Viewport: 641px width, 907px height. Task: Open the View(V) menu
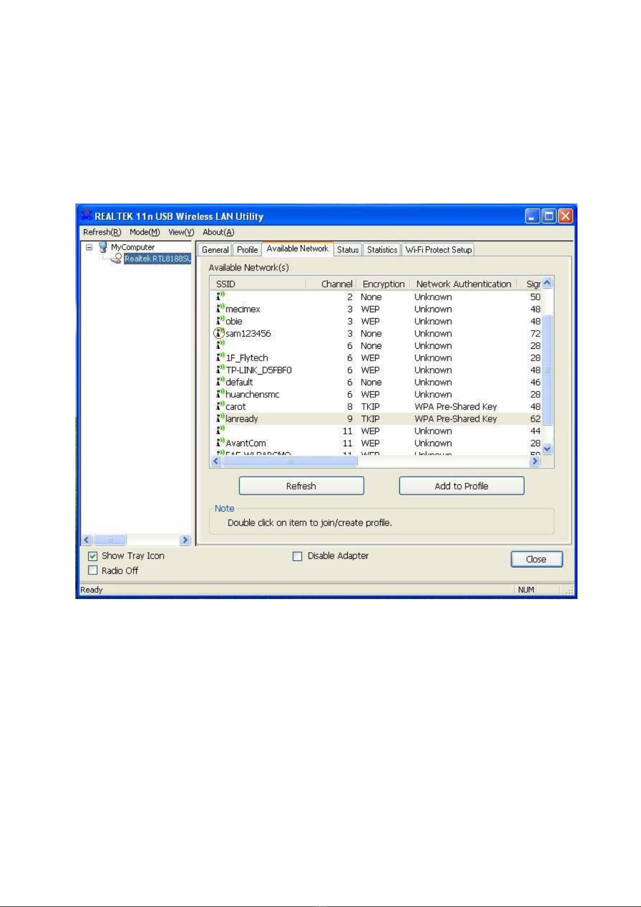point(181,232)
